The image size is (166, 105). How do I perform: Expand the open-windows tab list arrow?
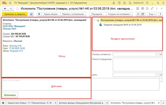click(163, 103)
